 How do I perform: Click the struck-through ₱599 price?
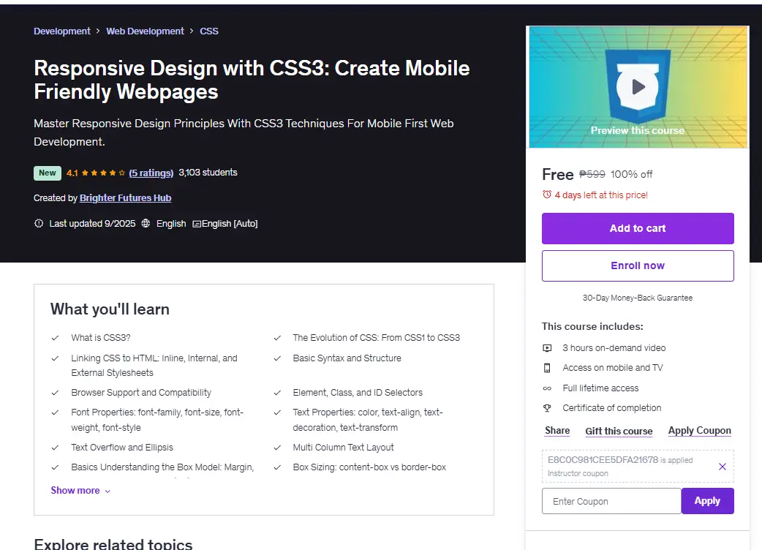tap(592, 174)
